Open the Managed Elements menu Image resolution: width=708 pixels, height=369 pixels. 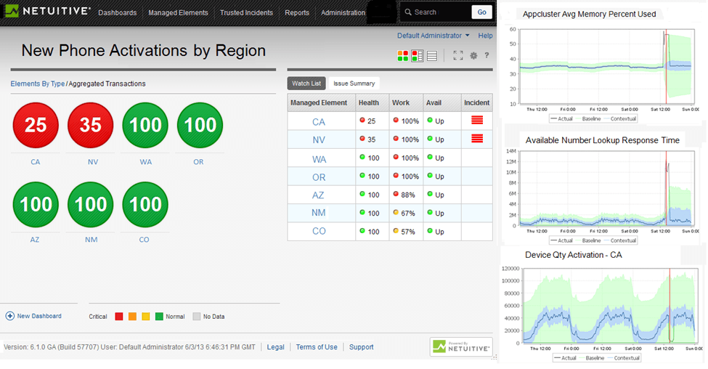(178, 12)
